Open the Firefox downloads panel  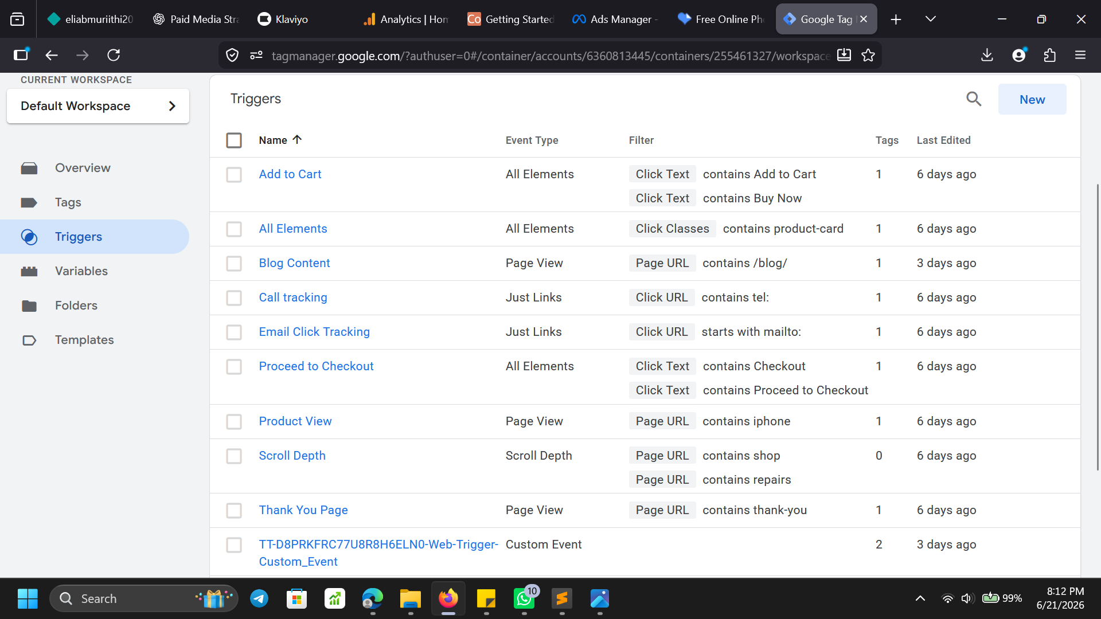[x=987, y=55]
